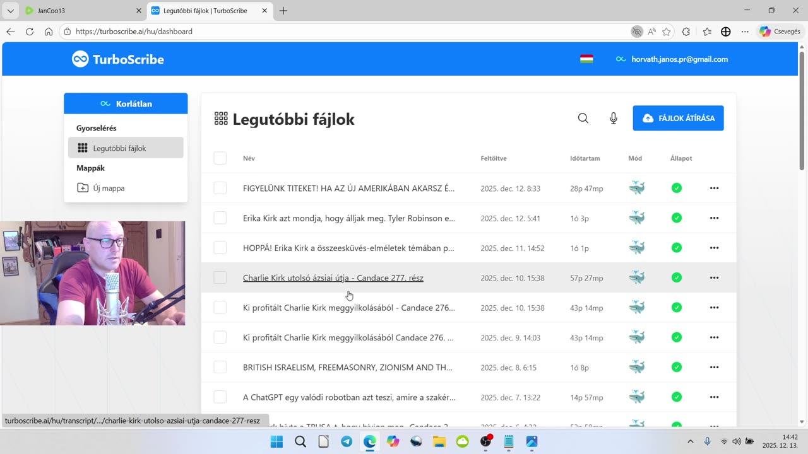Click the taskbar Search magnifier
This screenshot has height=454, width=808.
click(300, 441)
